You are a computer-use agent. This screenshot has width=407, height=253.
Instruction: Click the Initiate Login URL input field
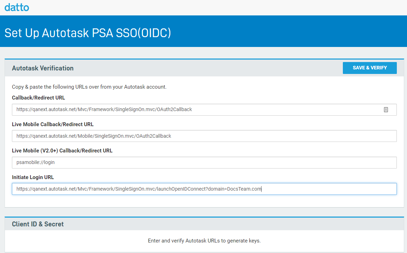[204, 189]
